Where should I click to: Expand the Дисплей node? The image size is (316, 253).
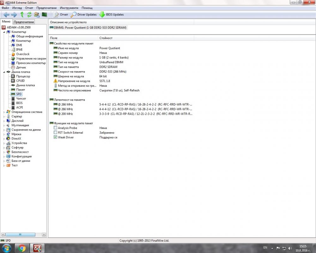pyautogui.click(x=4, y=121)
